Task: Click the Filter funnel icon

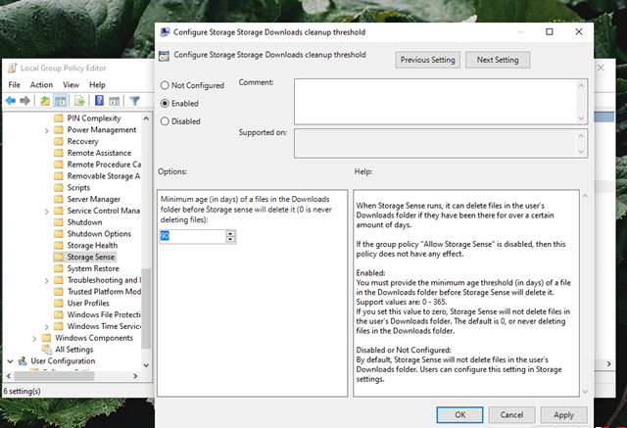Action: [132, 101]
